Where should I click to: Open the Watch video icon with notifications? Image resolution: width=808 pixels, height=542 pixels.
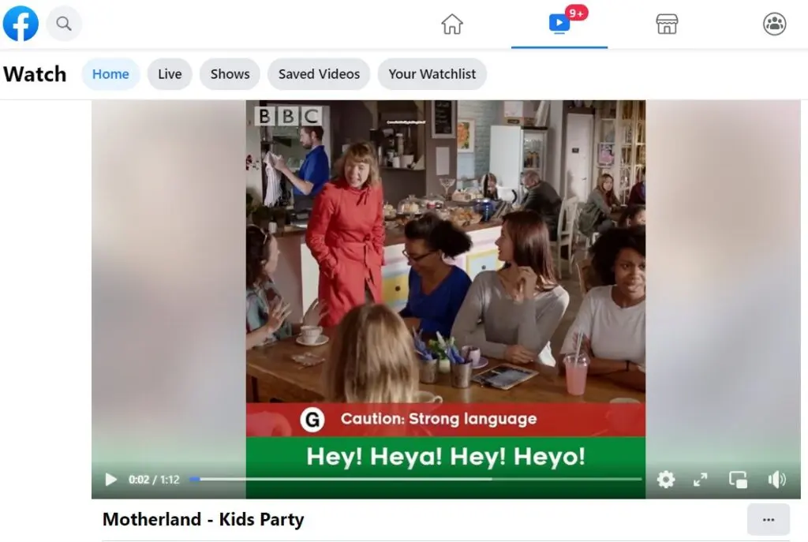[559, 24]
